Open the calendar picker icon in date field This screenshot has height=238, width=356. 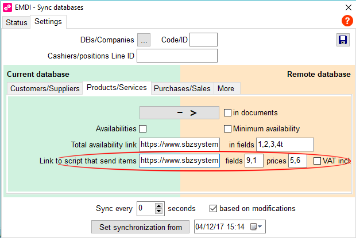pos(253,227)
